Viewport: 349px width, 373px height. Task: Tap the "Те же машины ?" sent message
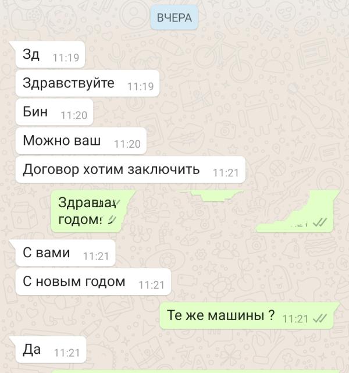(250, 316)
